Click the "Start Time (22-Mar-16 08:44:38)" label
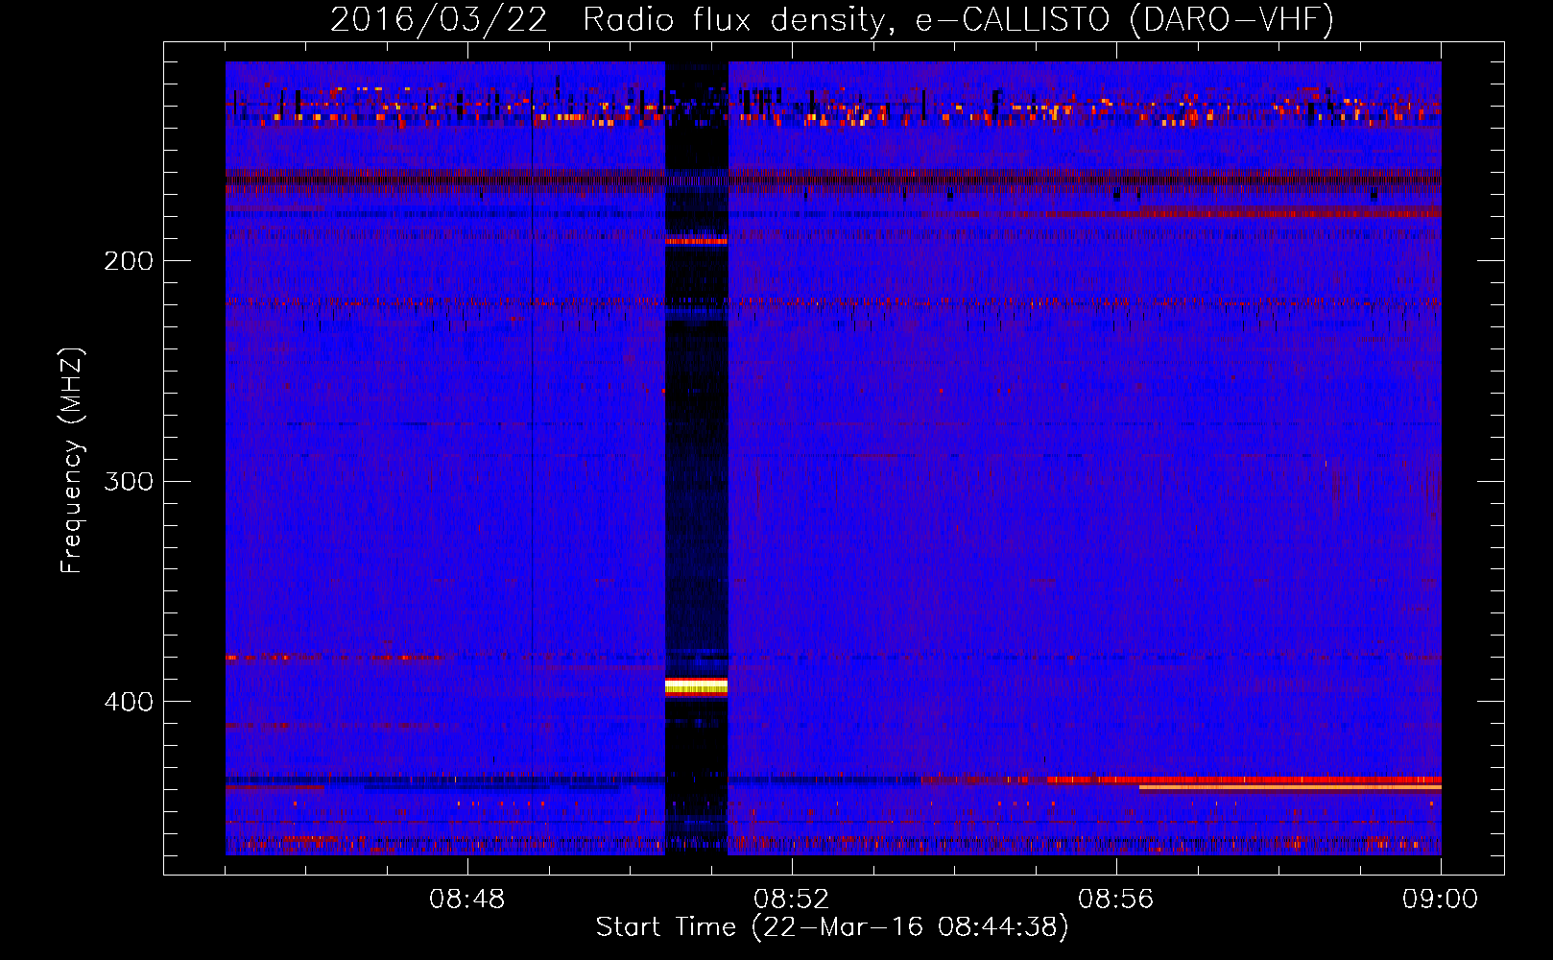Screen dimensions: 1553x960 [832, 927]
